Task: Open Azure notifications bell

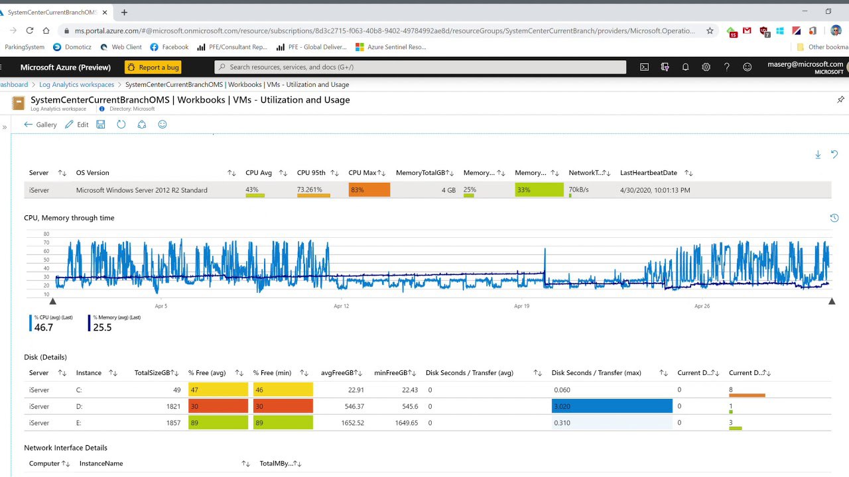Action: (686, 67)
